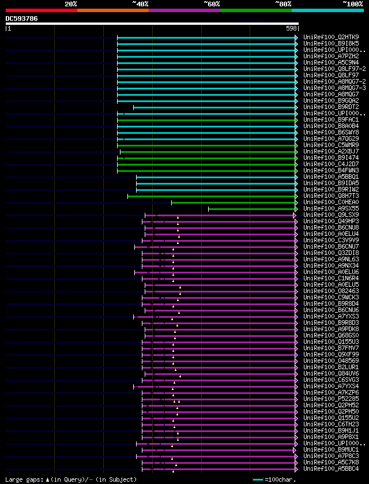Open hit UniRef100_A7P8C3

(x=331, y=456)
